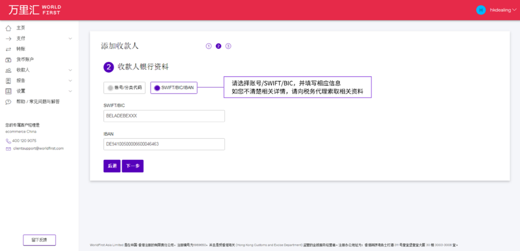Click the WorldFirst 万里汇 logo
This screenshot has height=251, width=520.
(x=34, y=10)
